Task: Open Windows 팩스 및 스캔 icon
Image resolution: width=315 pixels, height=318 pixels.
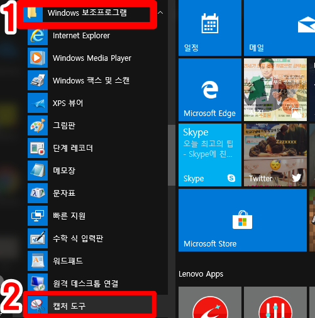Action: pos(38,80)
